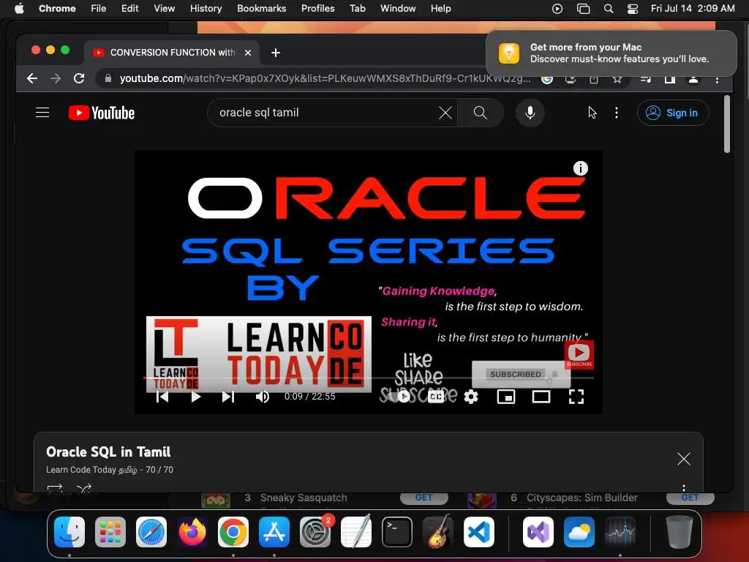Seek along the video progress bar
Image resolution: width=749 pixels, height=562 pixels.
point(369,378)
